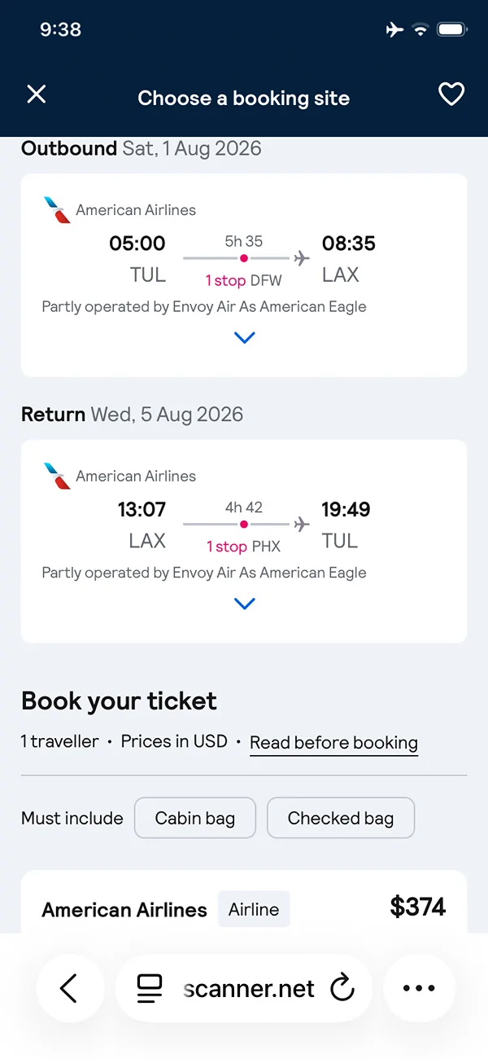Tap the outbound TUL to LAX card

coord(244,275)
